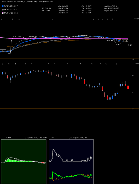Click the magenta DOW PT legend swatch
Screen dimensions: 139x184
pyautogui.click(x=3, y=13)
